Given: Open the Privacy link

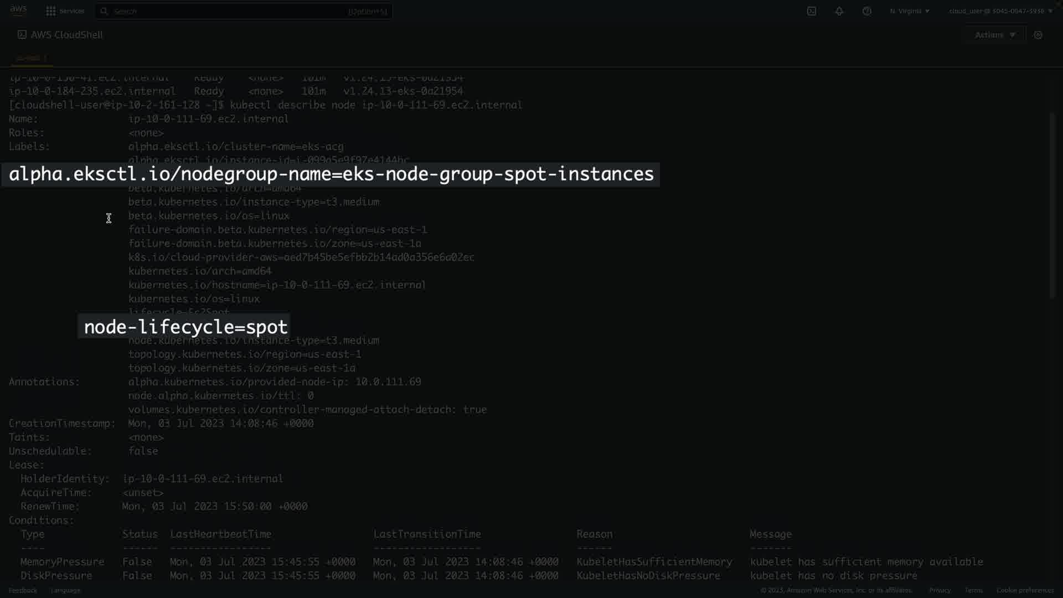Looking at the screenshot, I should click(940, 590).
